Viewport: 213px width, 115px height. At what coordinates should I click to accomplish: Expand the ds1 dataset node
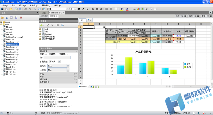tap(40, 29)
